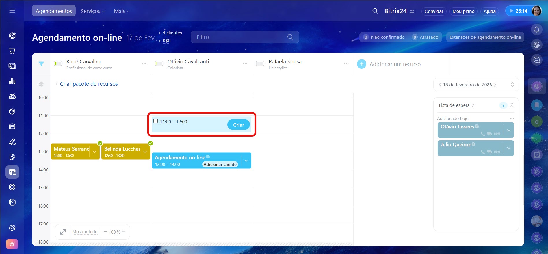Click the search magnifier next to Bitrix24

click(375, 11)
